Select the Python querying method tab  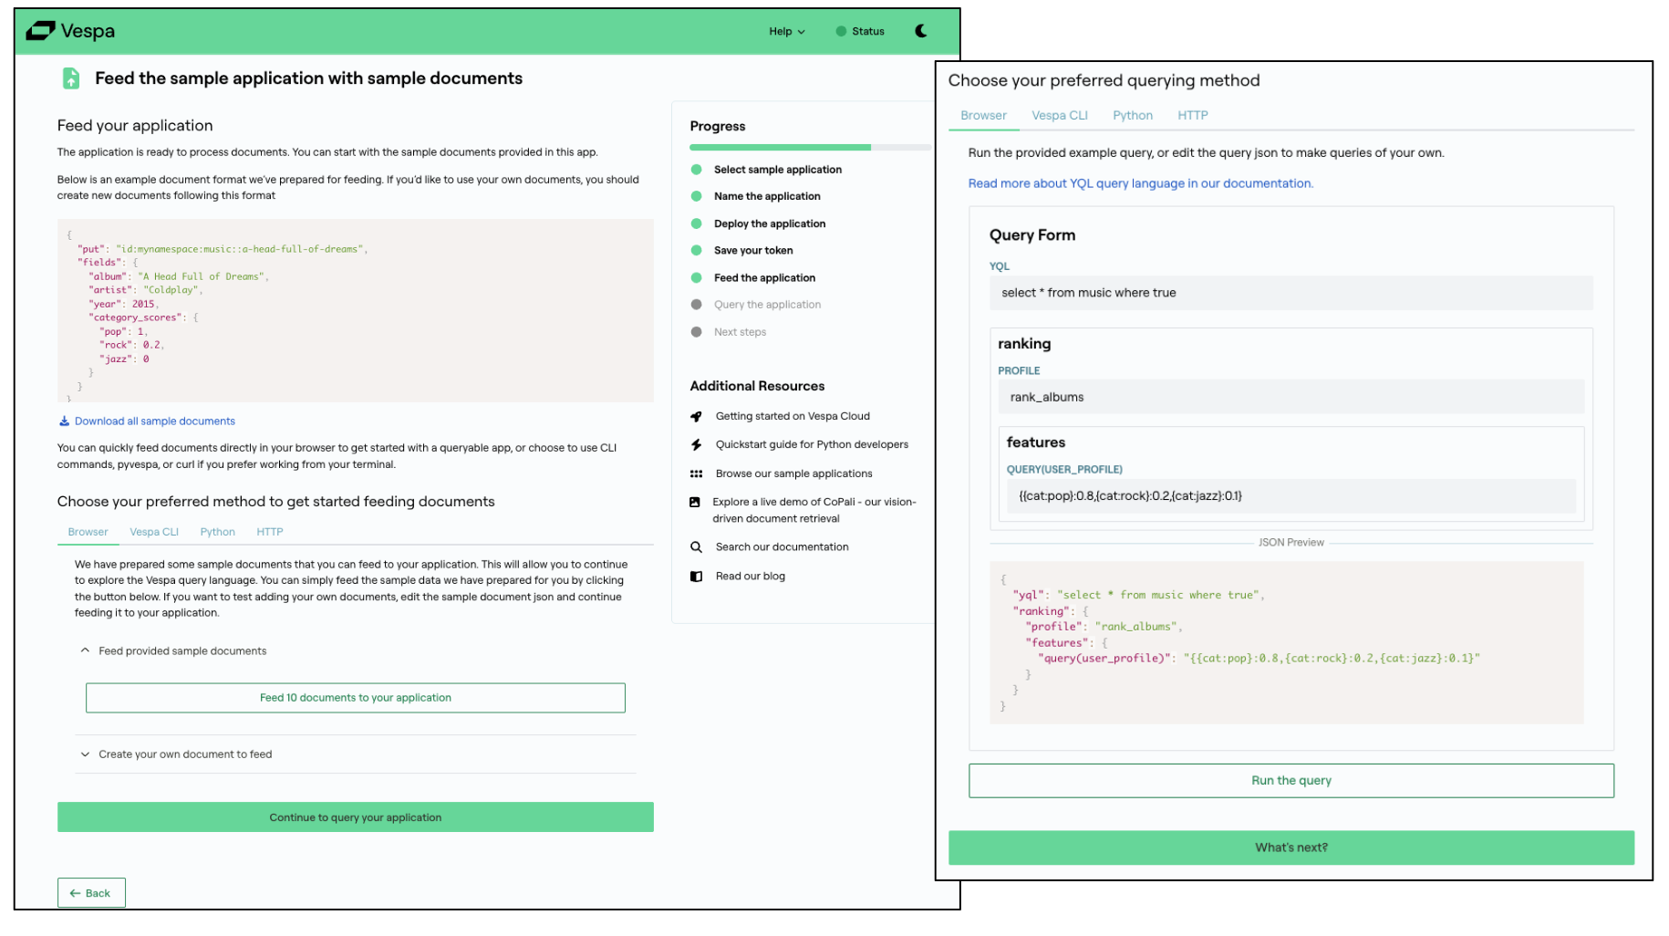click(x=1132, y=115)
